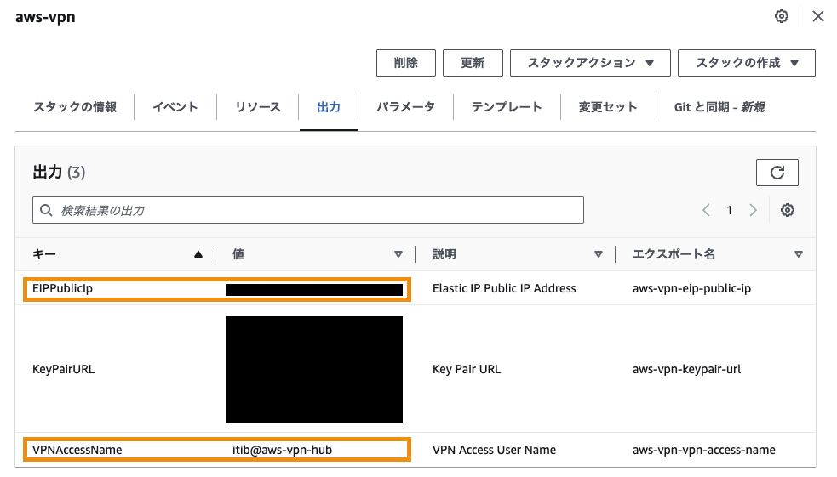The width and height of the screenshot is (837, 477).
Task: Switch to the スタックの情報 tab
Action: [75, 107]
